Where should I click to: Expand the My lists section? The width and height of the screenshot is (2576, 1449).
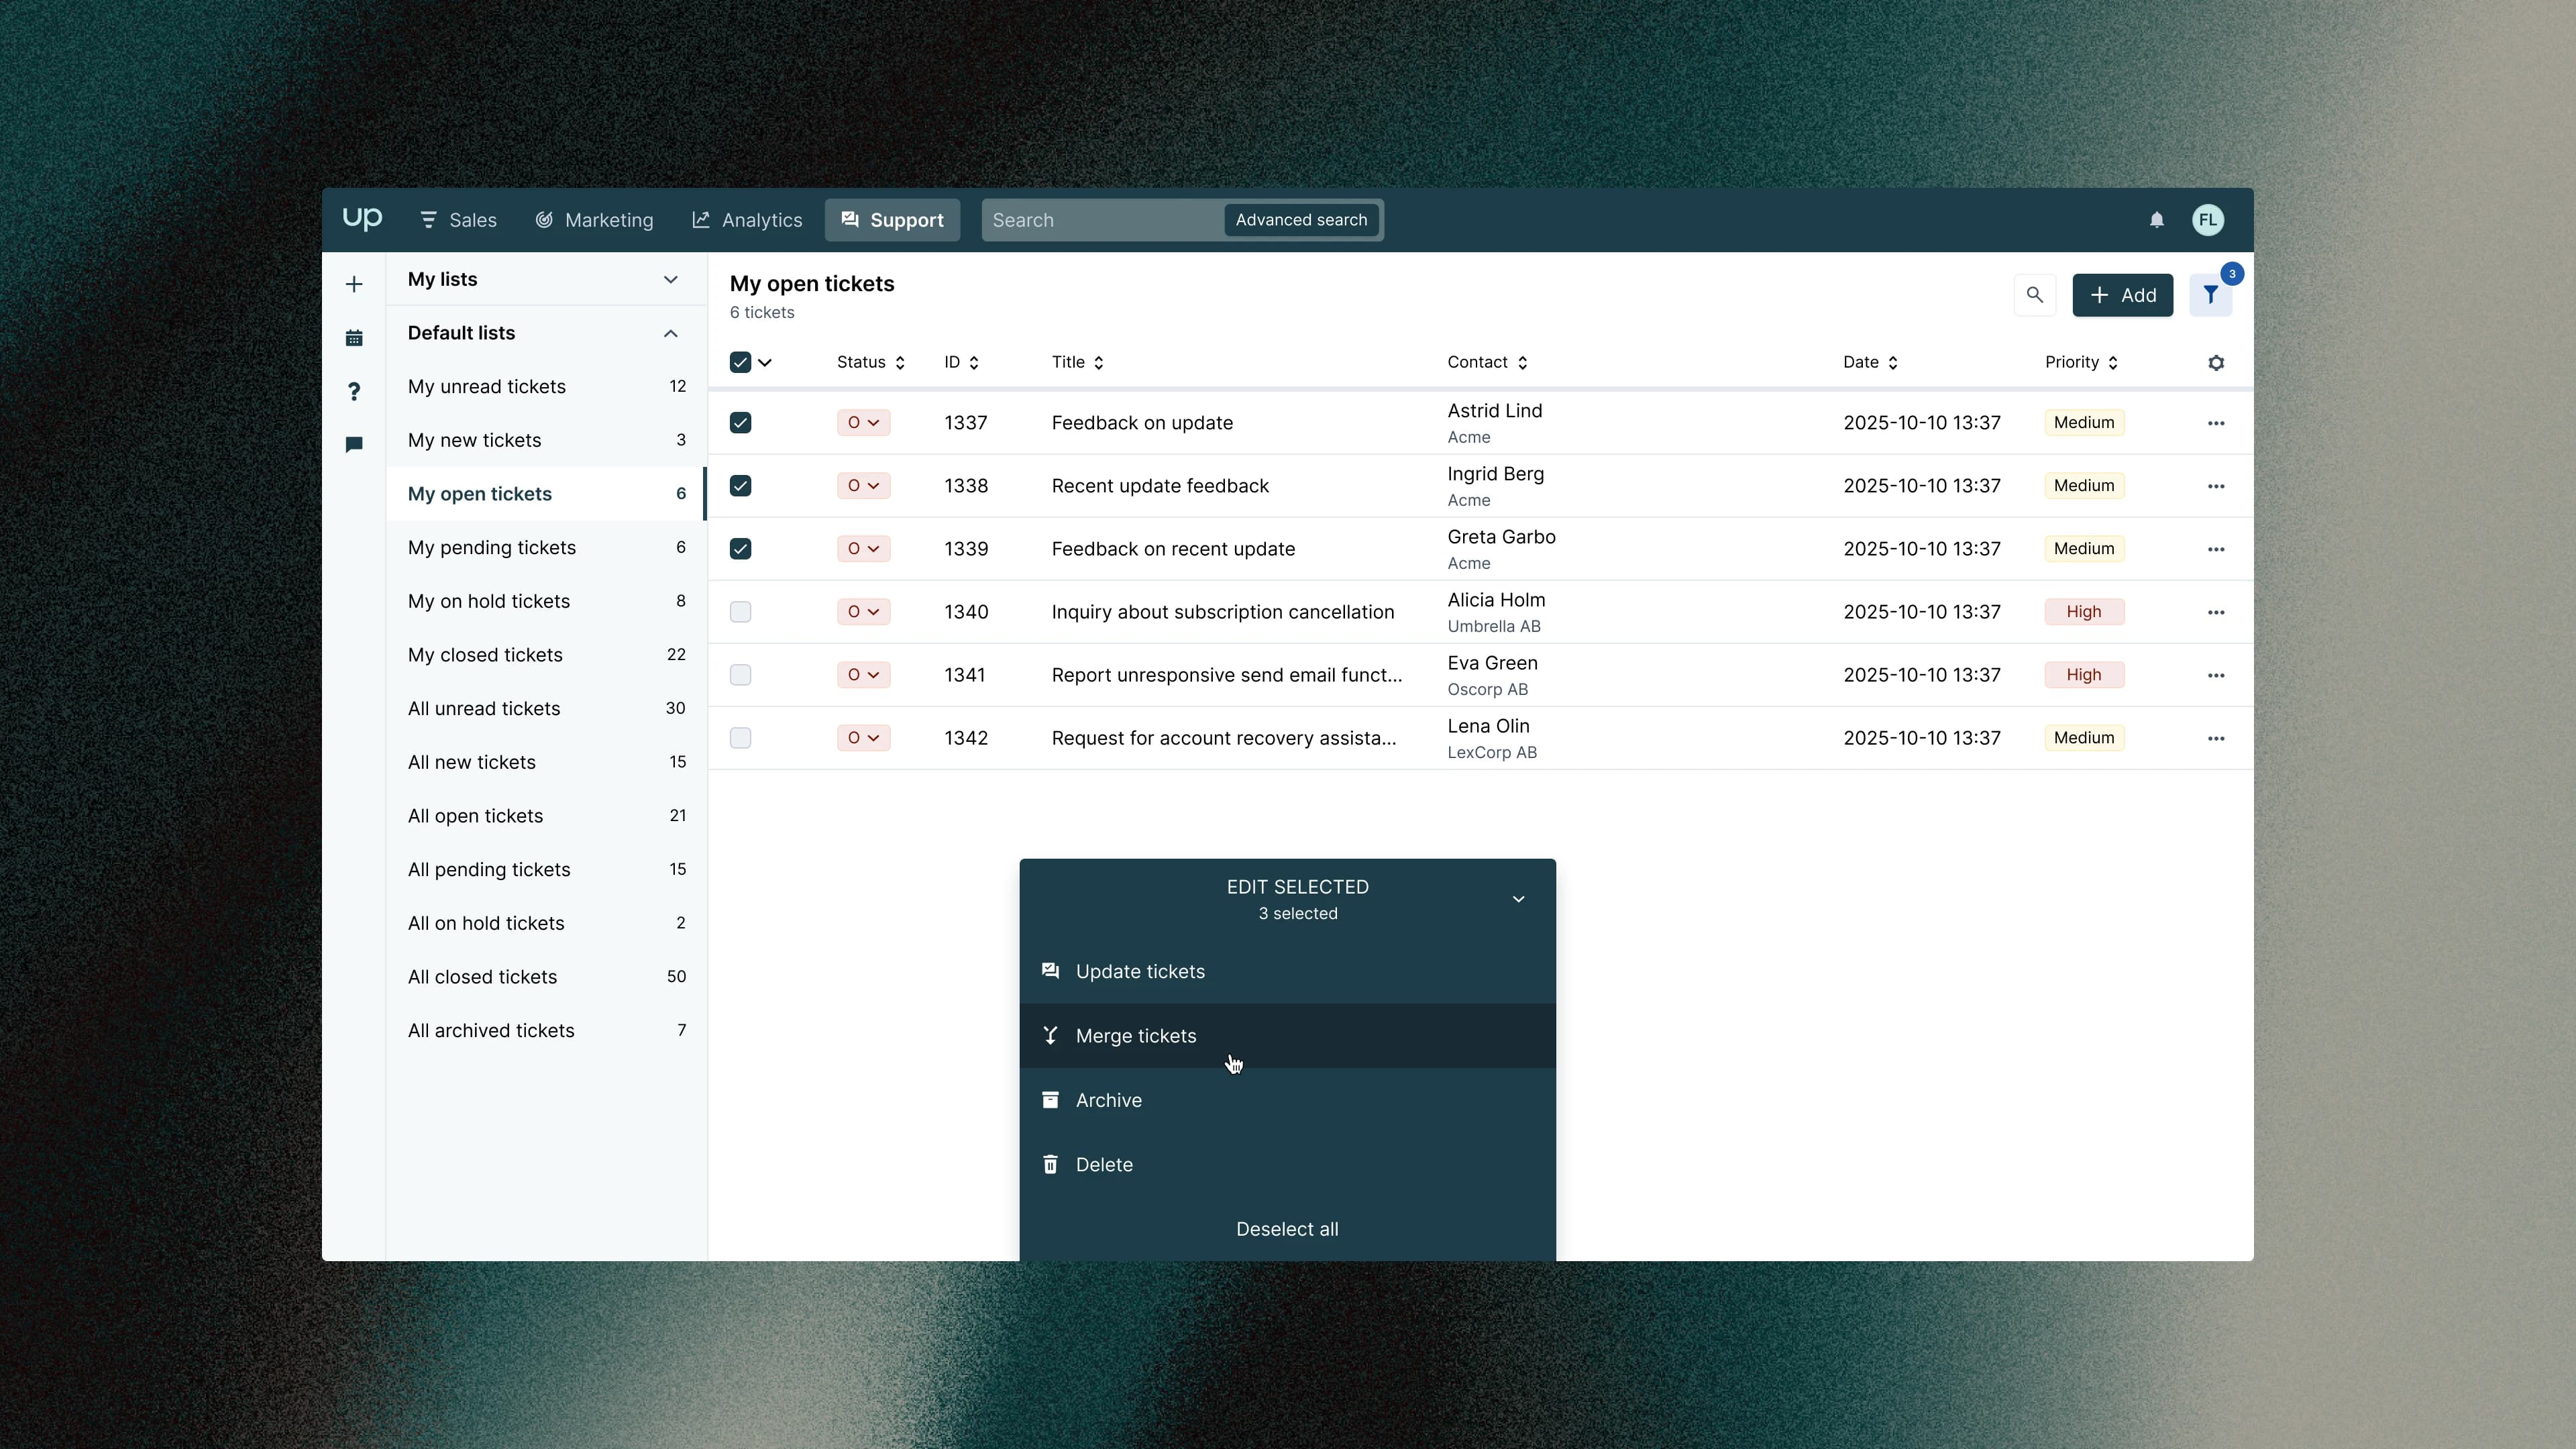(x=670, y=280)
